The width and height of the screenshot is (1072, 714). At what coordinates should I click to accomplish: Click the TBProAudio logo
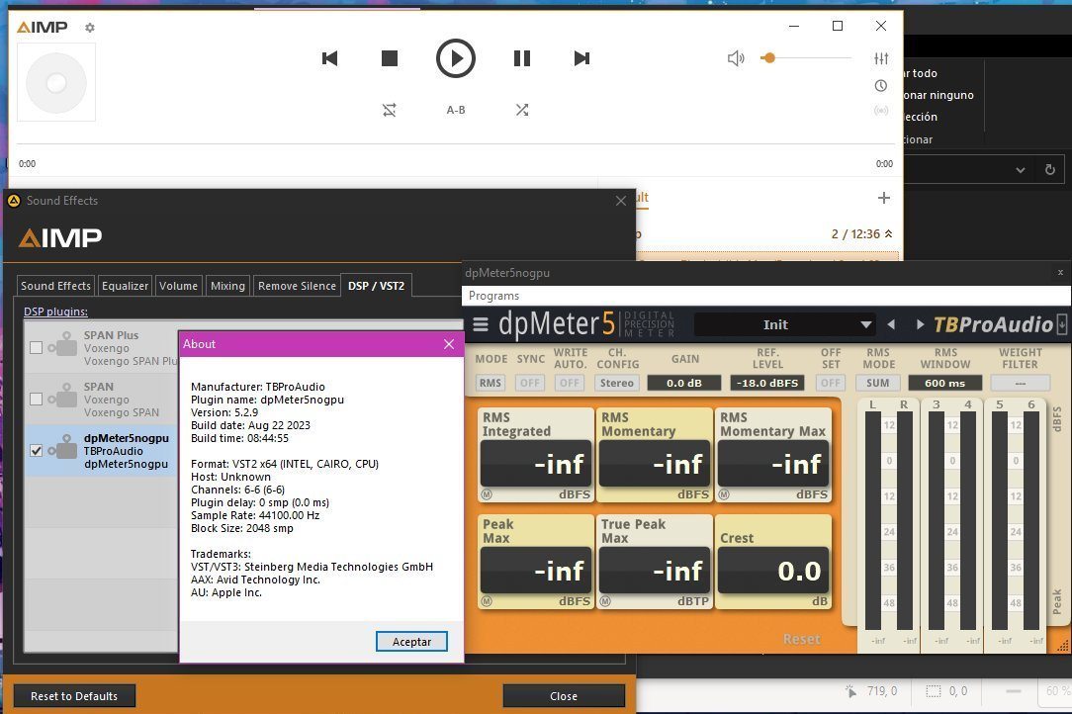[x=993, y=324]
